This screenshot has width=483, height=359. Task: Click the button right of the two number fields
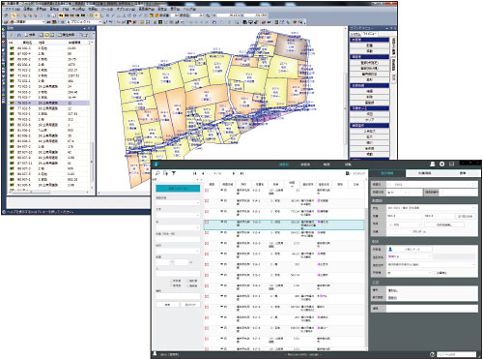[465, 216]
